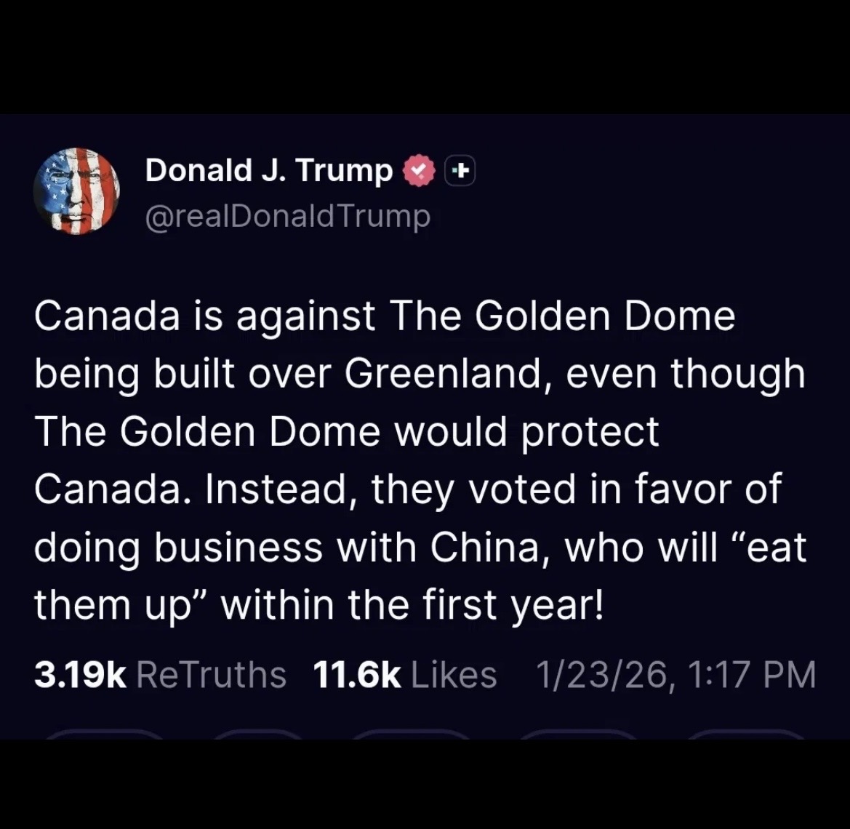Viewport: 850px width, 829px height.
Task: Tap the plus badge beside the name
Action: (x=459, y=172)
